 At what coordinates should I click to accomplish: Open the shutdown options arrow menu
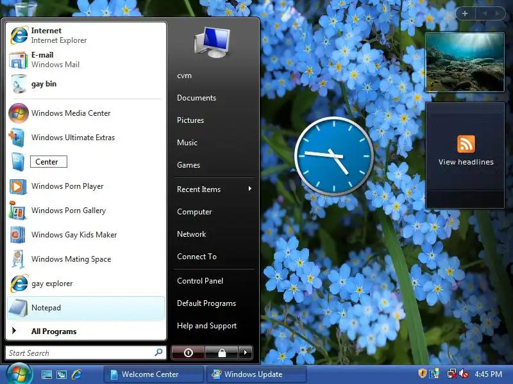coord(246,353)
